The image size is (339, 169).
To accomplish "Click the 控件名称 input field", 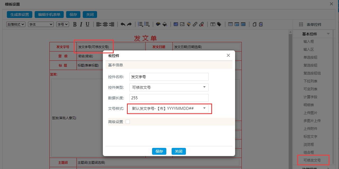I will (x=169, y=77).
